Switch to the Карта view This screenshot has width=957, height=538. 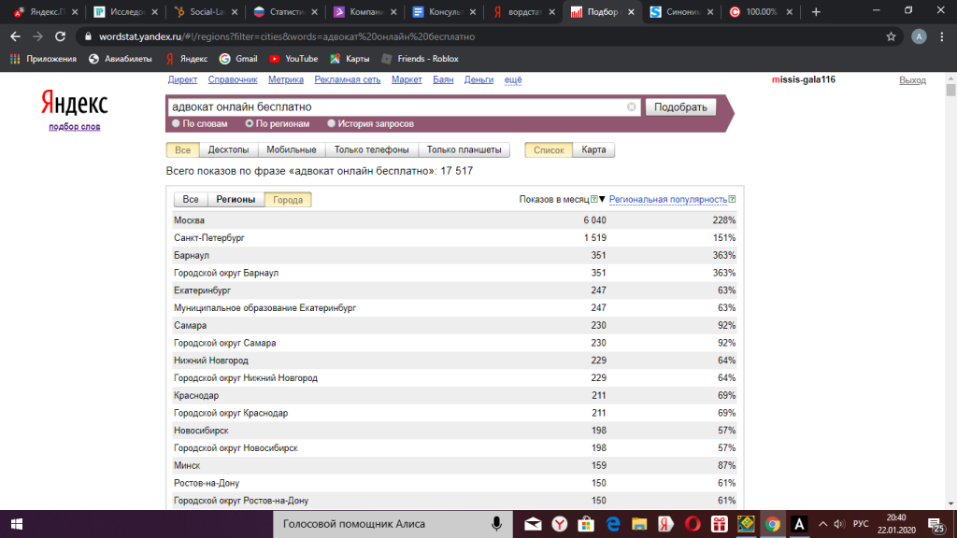(593, 150)
